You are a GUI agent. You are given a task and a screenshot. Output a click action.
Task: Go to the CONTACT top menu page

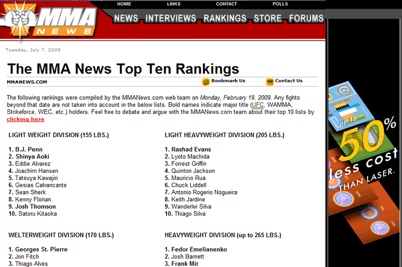(x=226, y=4)
